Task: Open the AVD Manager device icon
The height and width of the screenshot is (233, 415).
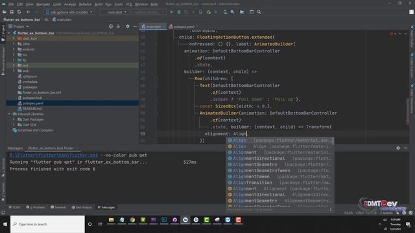Action: (225, 12)
